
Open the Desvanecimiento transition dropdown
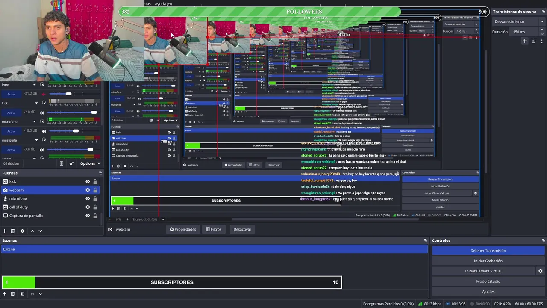(518, 21)
